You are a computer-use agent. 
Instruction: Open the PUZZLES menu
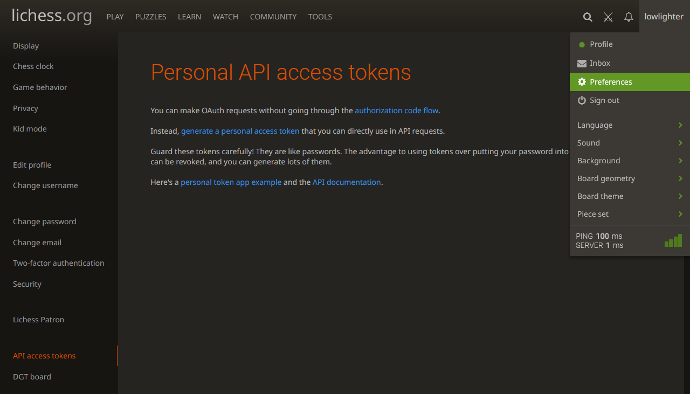coord(151,17)
